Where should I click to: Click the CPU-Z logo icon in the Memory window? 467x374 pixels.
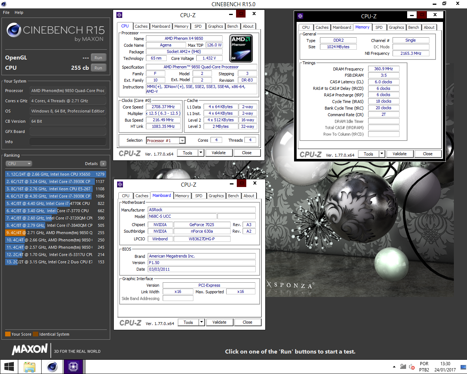coord(300,16)
